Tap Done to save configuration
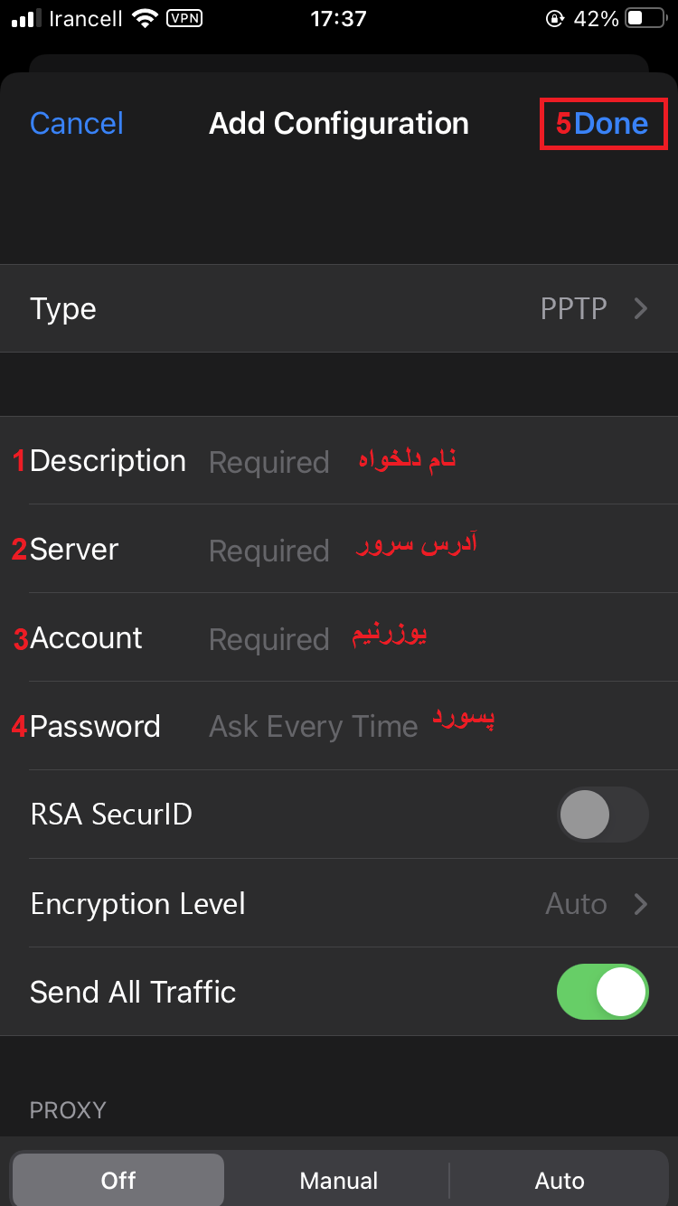 pos(610,124)
